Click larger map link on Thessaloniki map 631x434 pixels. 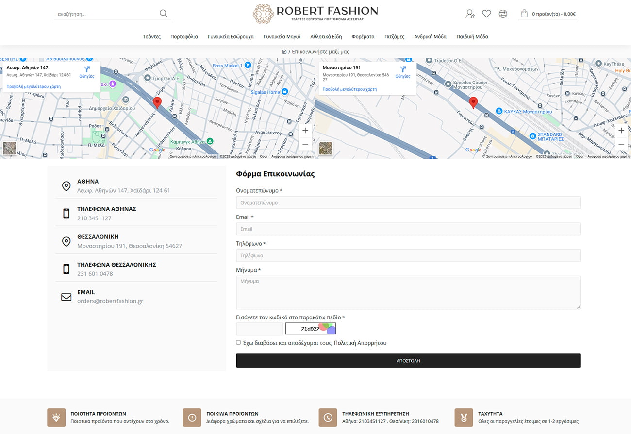coord(349,89)
